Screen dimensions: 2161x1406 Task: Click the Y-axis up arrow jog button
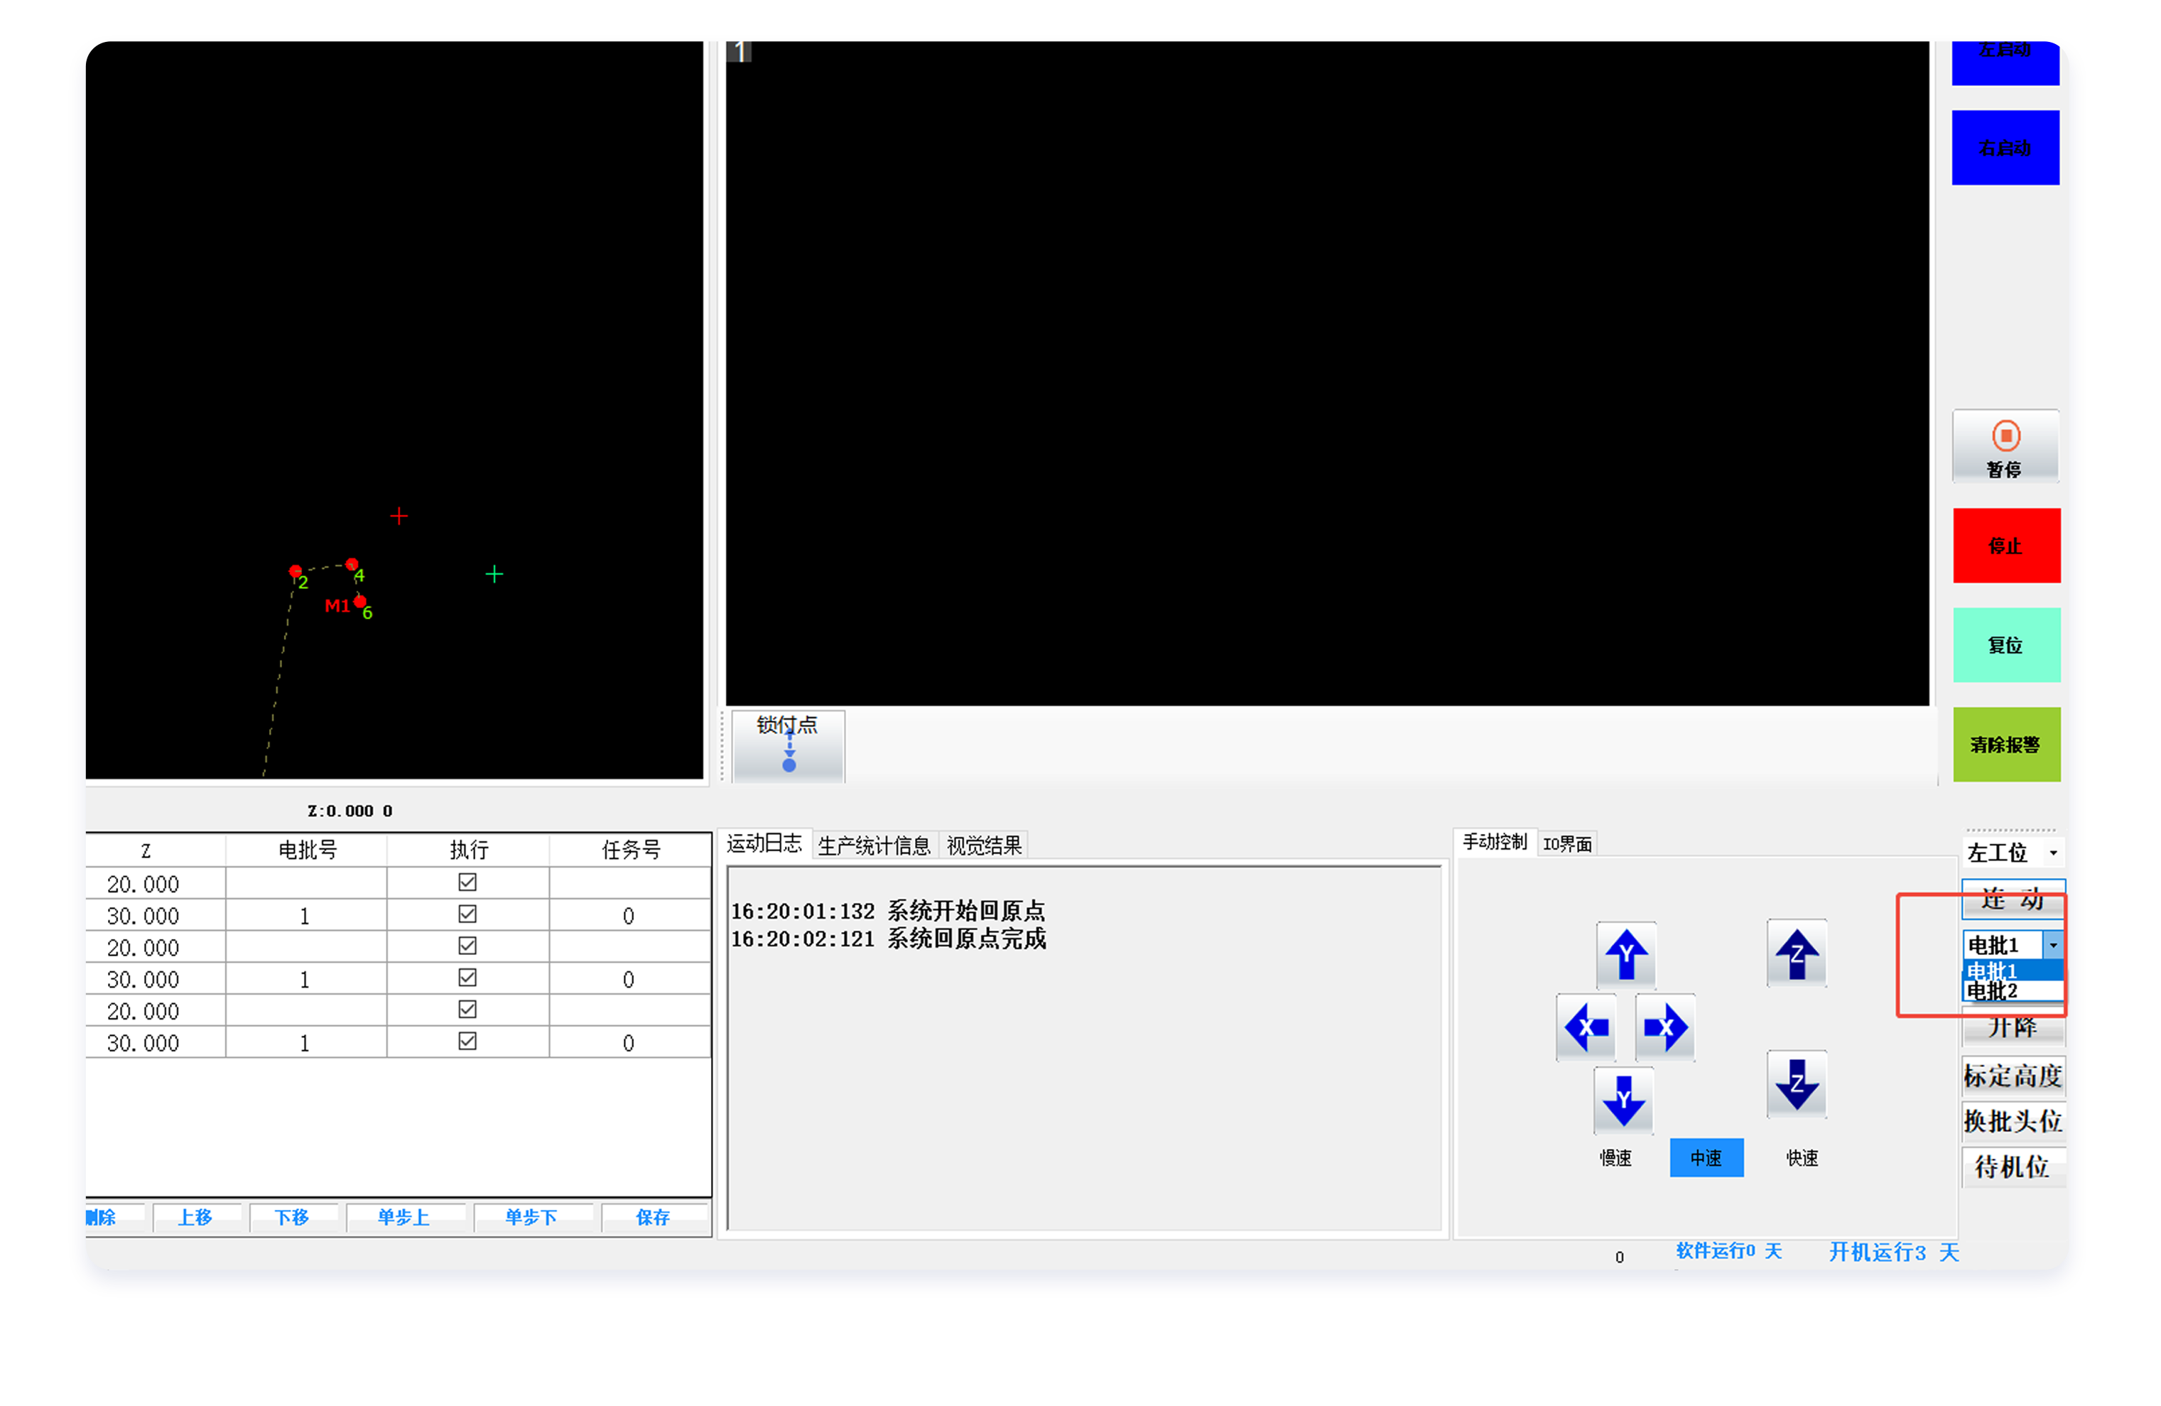[1625, 955]
